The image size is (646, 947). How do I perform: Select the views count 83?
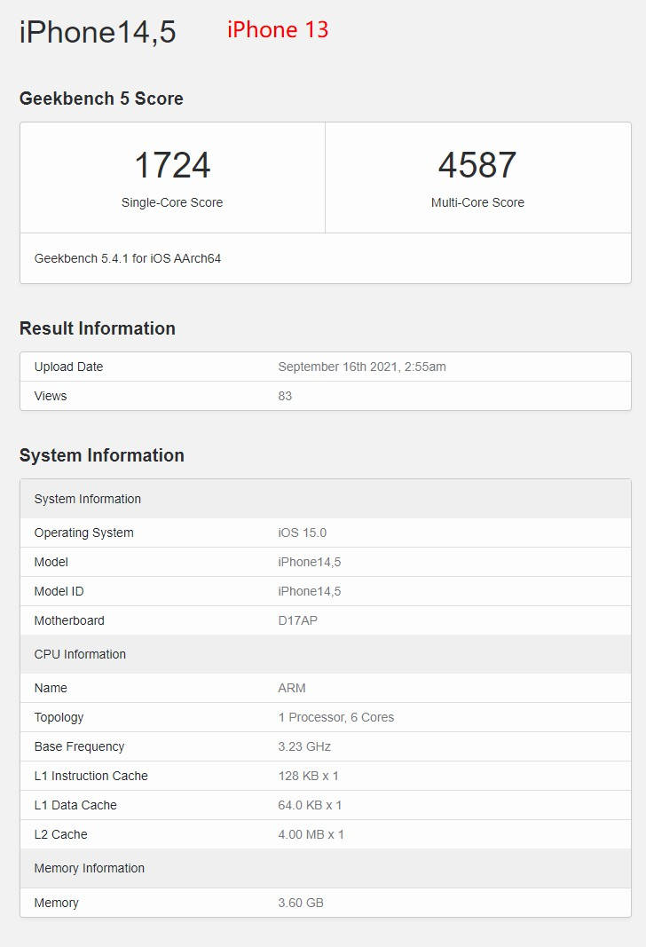[x=285, y=396]
